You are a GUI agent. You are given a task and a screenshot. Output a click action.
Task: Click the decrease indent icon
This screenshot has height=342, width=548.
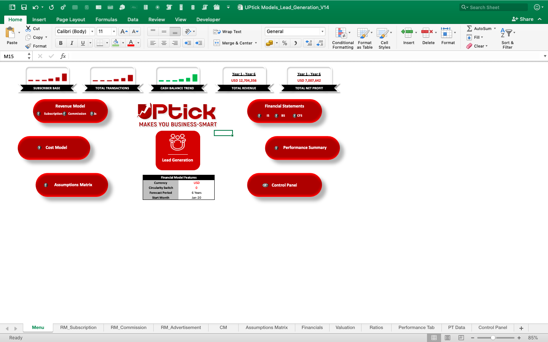tap(188, 43)
